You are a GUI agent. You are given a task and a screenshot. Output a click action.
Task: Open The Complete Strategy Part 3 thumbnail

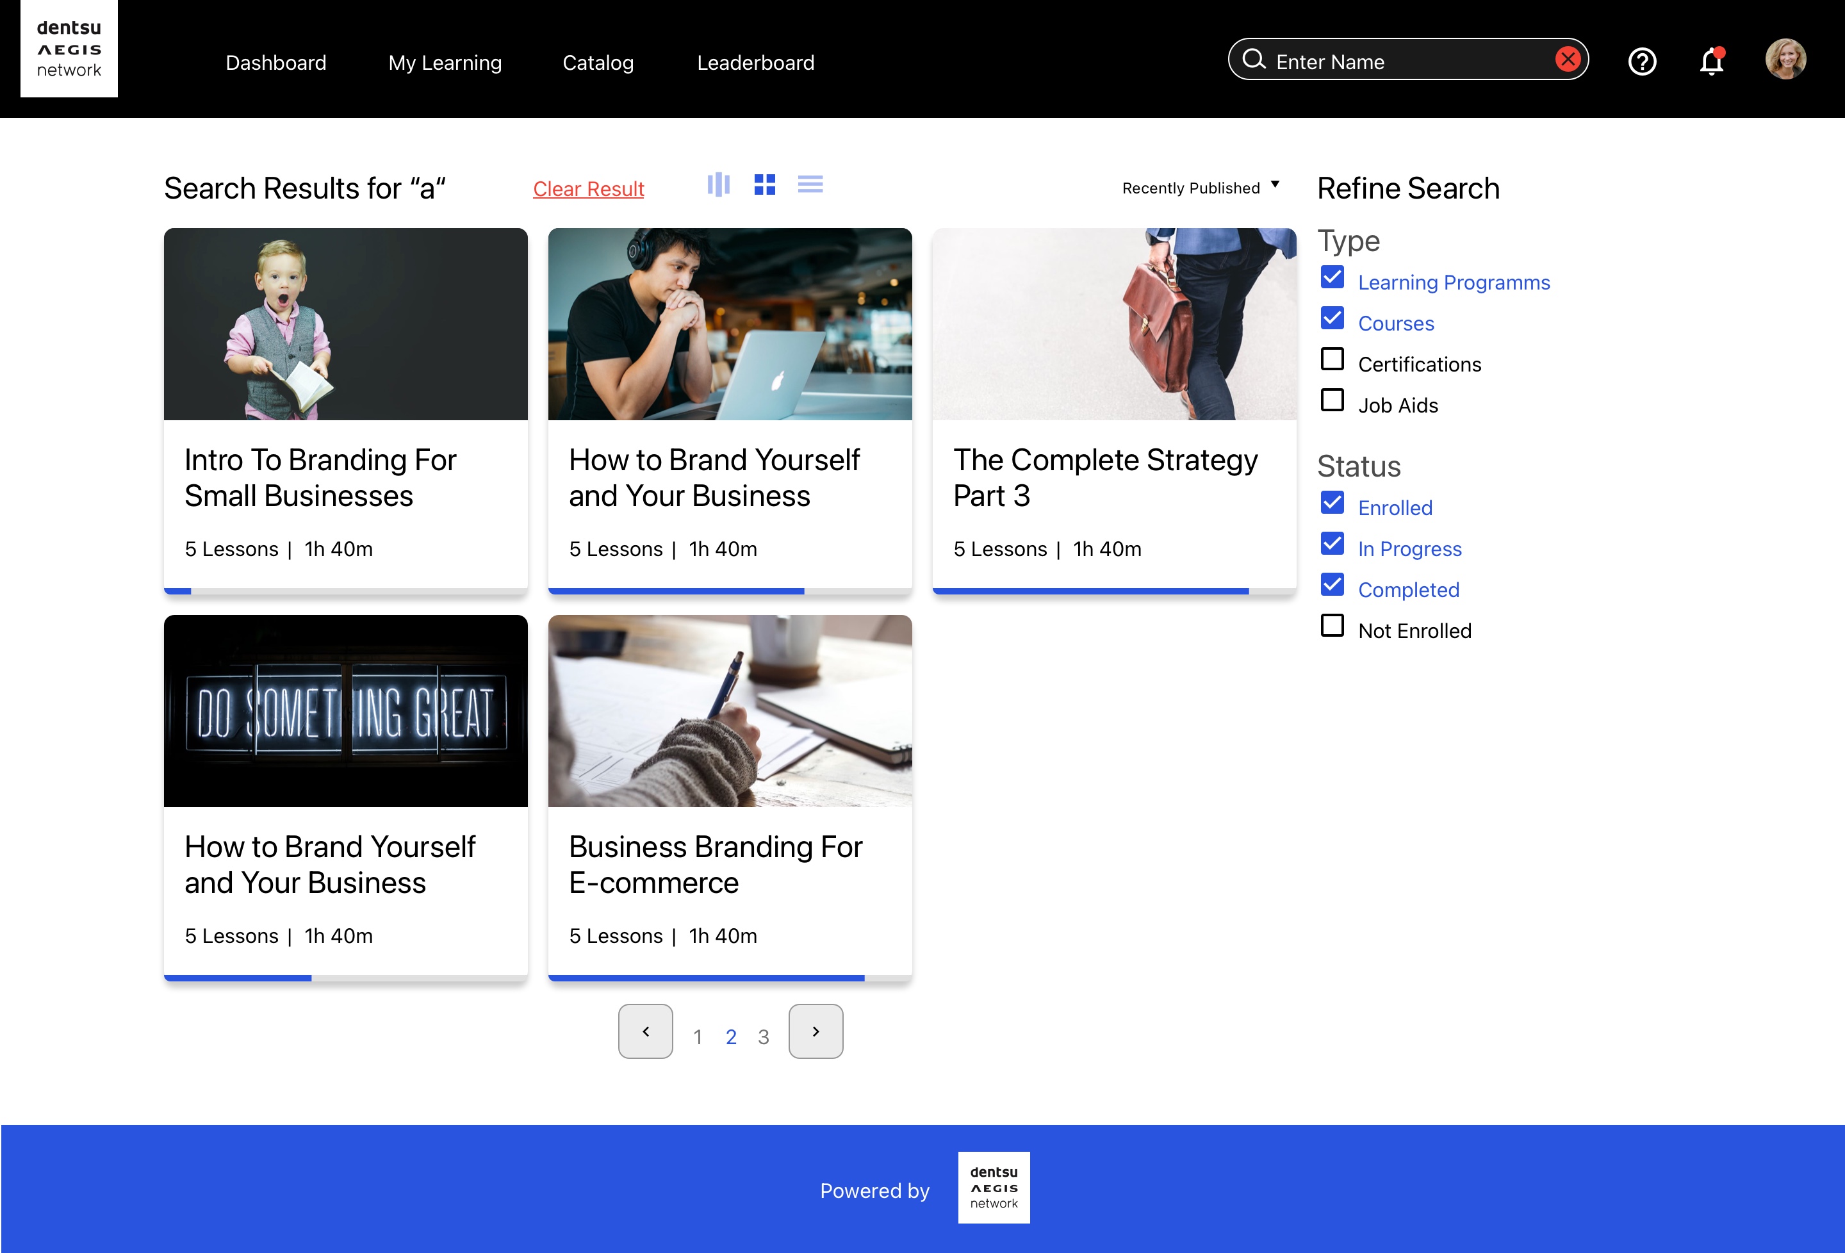tap(1114, 324)
